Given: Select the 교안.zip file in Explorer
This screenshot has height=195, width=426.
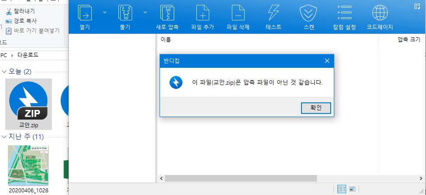Looking at the screenshot, I should [28, 104].
